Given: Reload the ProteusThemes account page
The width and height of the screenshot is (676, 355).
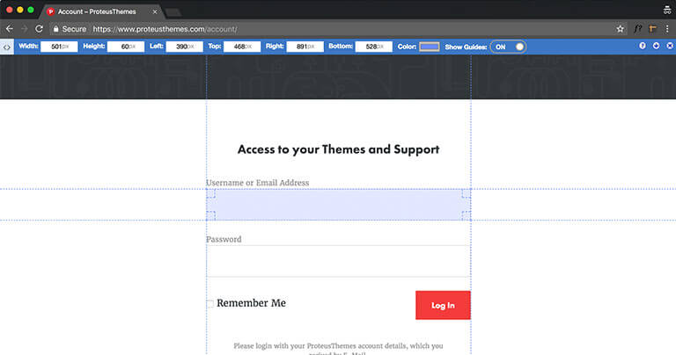Looking at the screenshot, I should [x=40, y=29].
